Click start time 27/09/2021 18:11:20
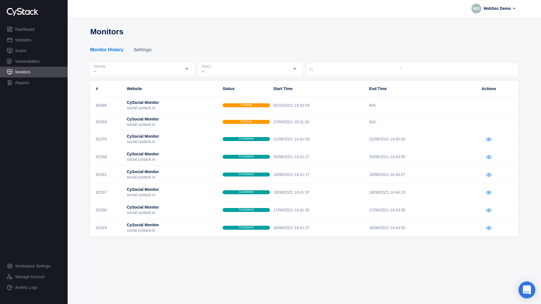Image resolution: width=541 pixels, height=304 pixels. pyautogui.click(x=291, y=122)
